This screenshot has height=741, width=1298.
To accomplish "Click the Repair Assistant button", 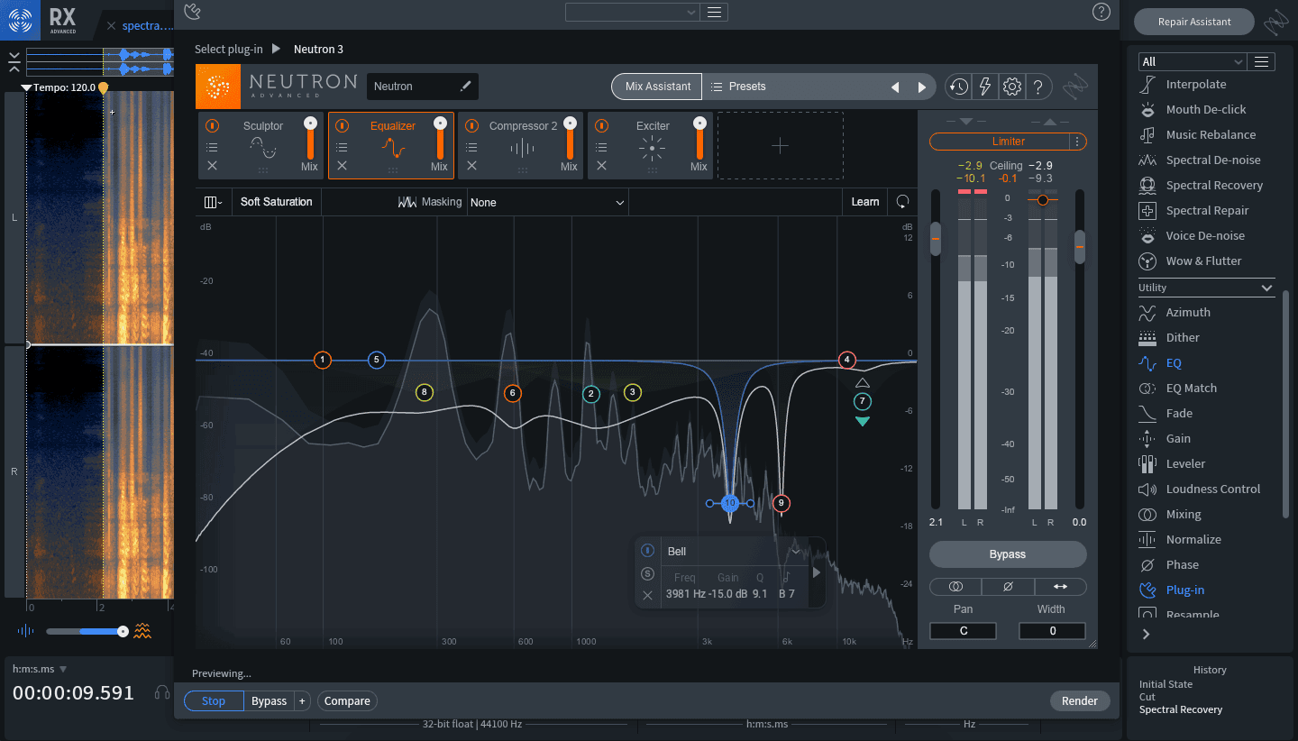I will tap(1193, 22).
